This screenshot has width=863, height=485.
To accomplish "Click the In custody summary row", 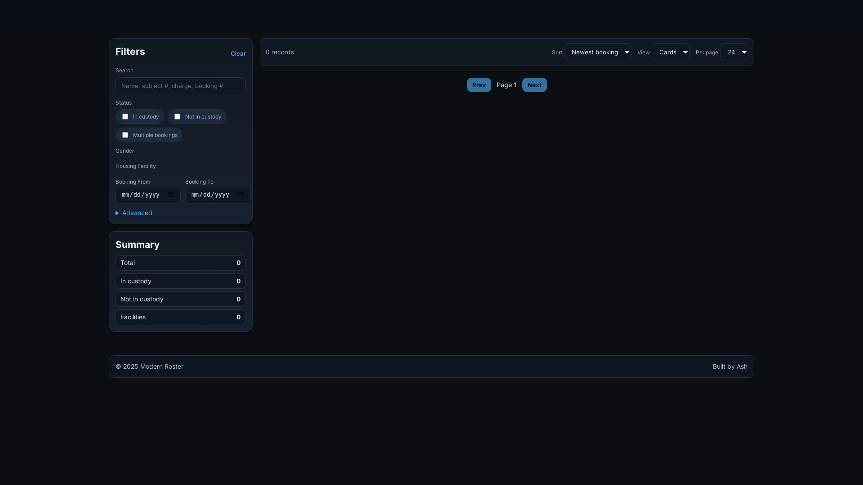I will 180,281.
